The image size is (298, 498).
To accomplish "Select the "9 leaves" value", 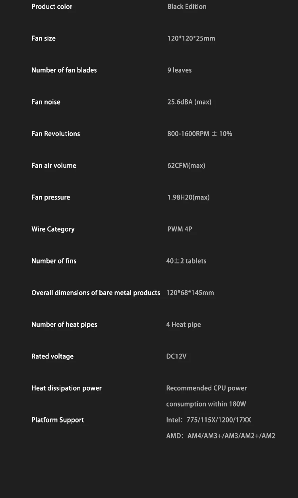I will [180, 70].
